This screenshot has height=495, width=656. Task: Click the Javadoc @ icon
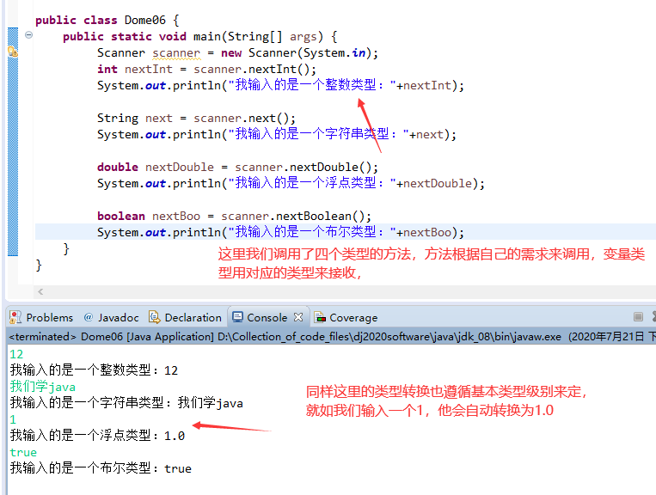point(89,317)
